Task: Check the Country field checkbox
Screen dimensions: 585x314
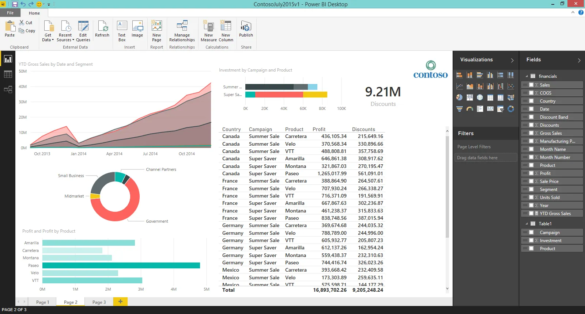Action: click(531, 101)
